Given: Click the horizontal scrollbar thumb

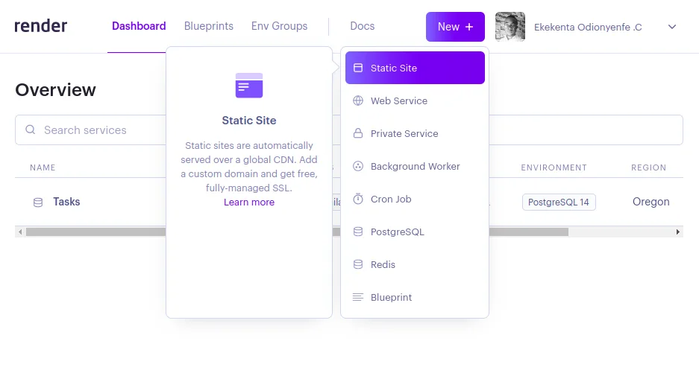Looking at the screenshot, I should (297, 232).
